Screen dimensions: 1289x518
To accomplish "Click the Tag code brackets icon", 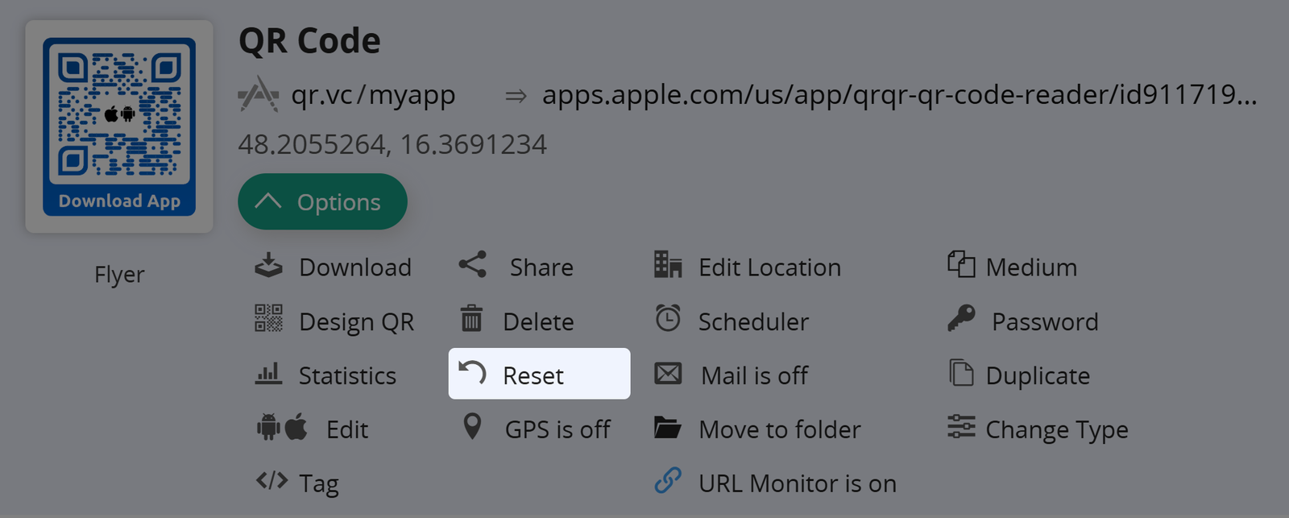I will pyautogui.click(x=271, y=482).
